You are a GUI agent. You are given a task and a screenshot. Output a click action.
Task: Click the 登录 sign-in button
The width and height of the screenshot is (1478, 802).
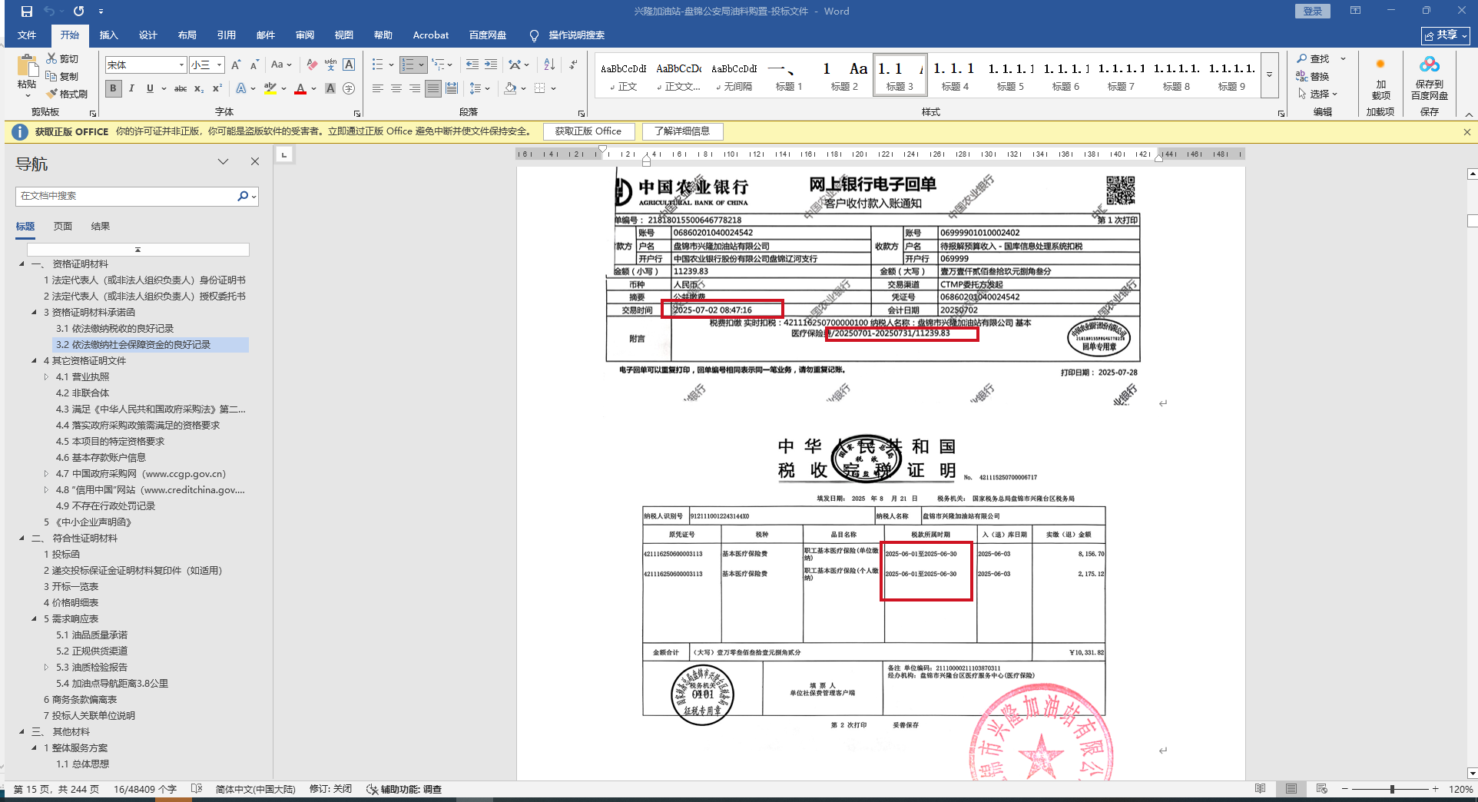(x=1313, y=12)
